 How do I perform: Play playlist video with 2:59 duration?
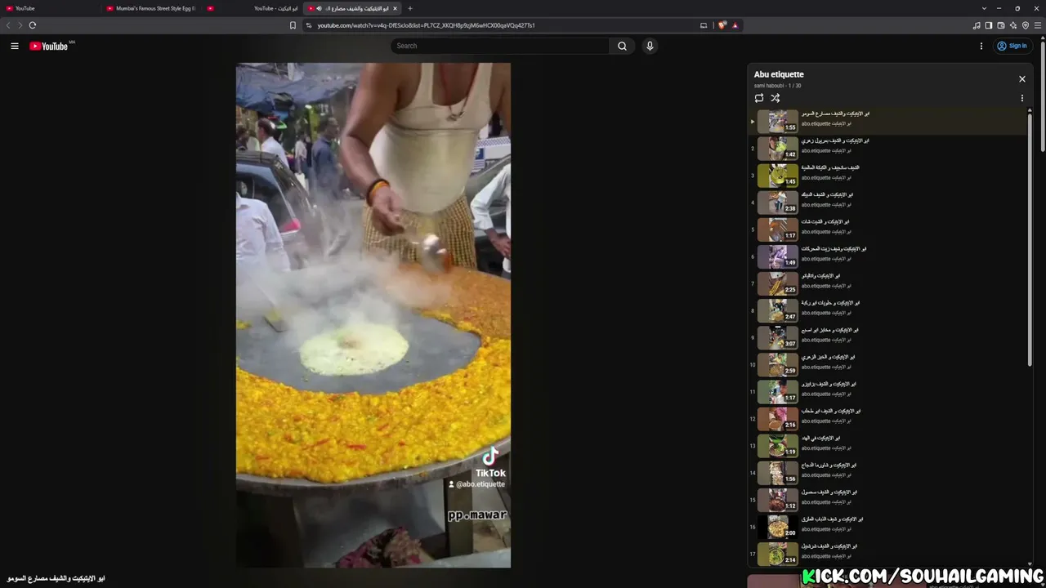(887, 364)
